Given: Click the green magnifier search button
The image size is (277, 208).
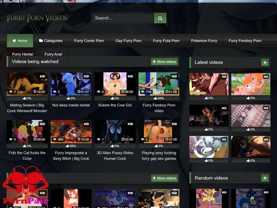Looking at the screenshot, I should pos(160,18).
